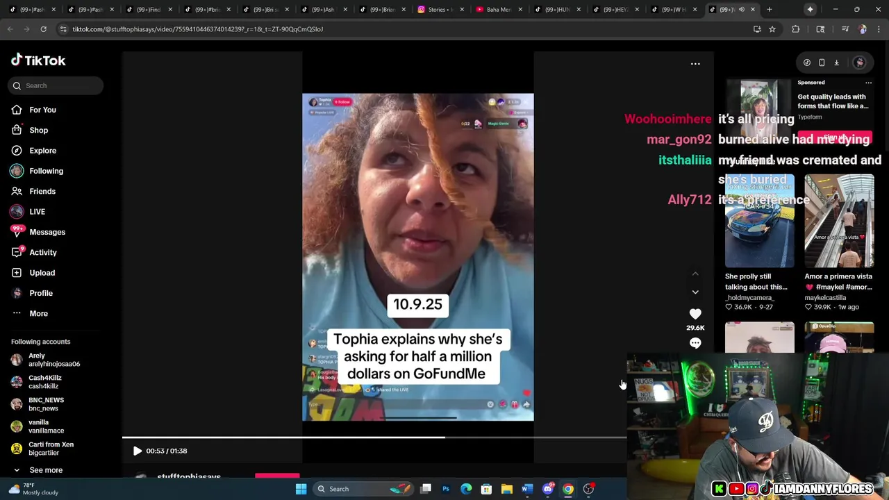Open a new Chrome tab

click(770, 9)
